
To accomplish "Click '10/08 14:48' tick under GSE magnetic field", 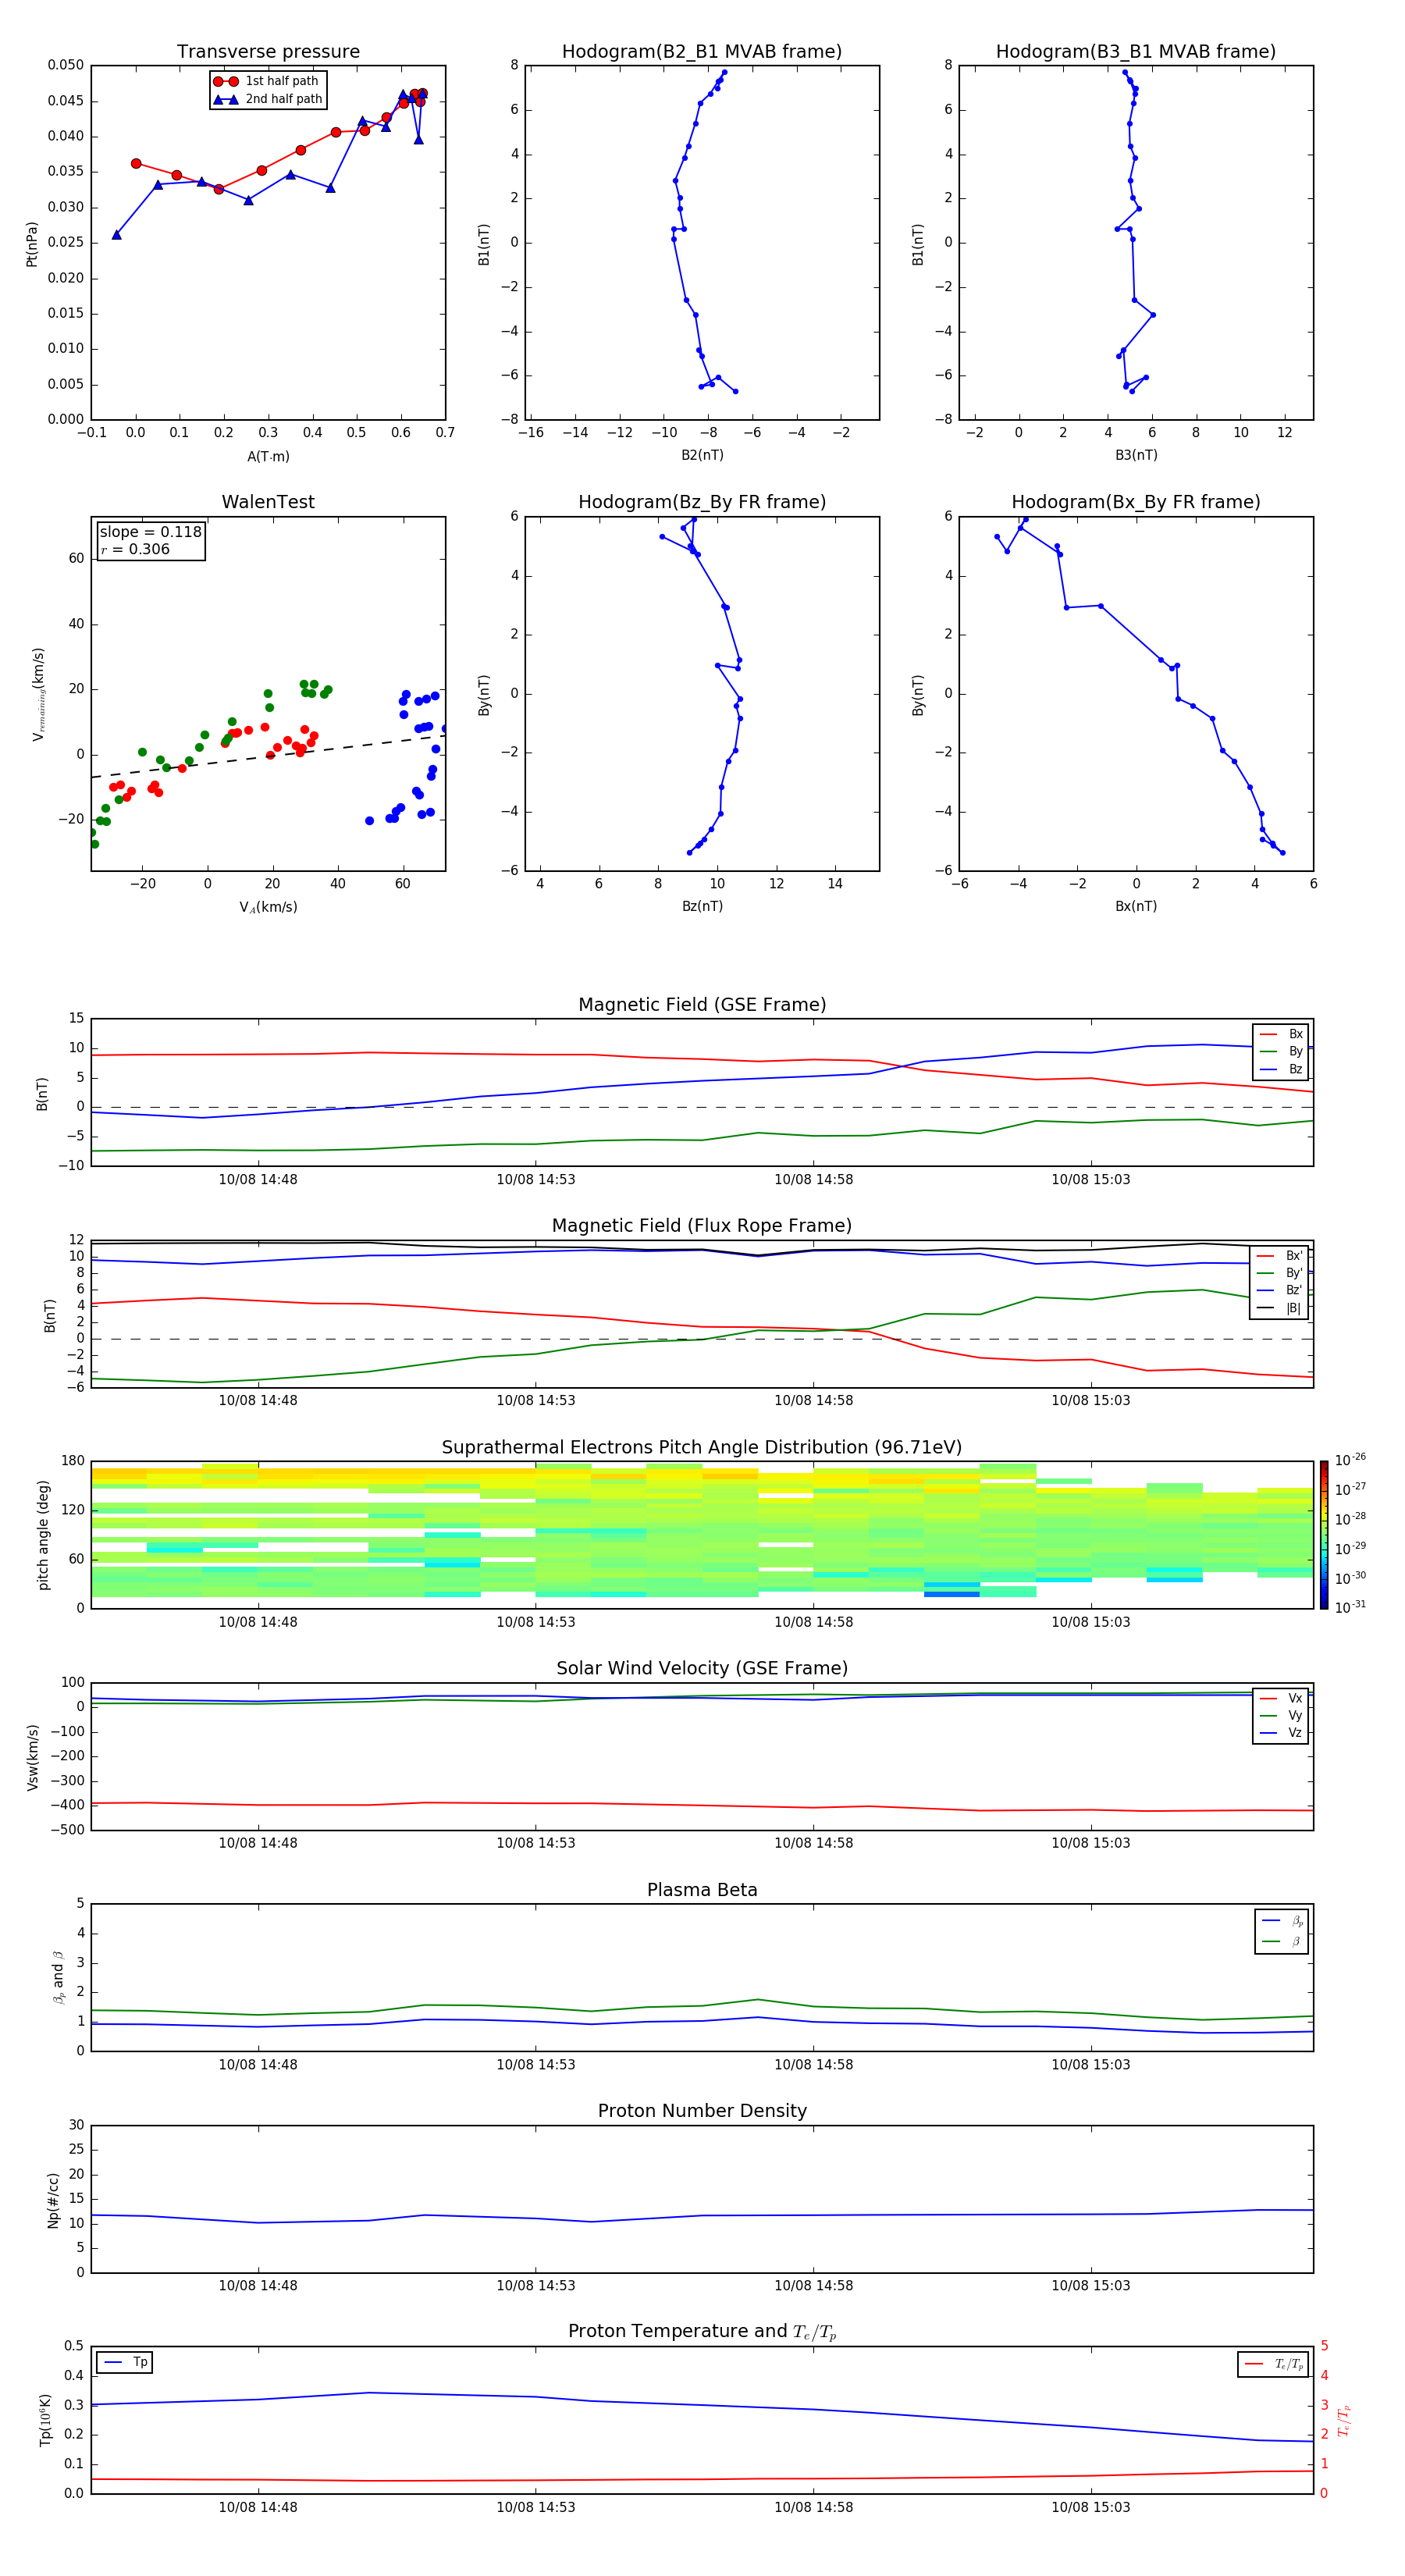I will pos(258,1180).
